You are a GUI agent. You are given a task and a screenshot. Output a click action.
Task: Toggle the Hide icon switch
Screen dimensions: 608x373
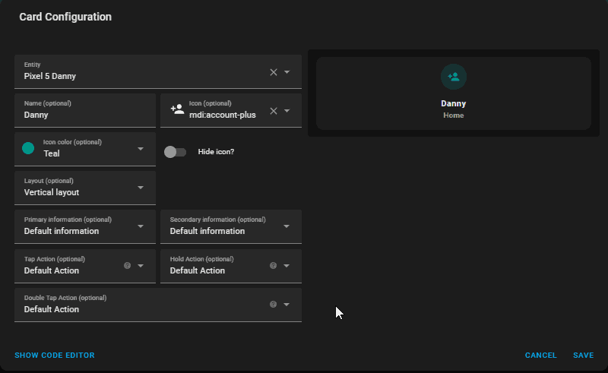pyautogui.click(x=175, y=152)
